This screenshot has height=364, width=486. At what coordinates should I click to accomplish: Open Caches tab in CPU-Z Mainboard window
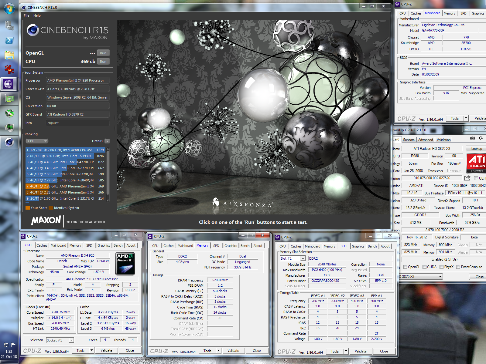pyautogui.click(x=416, y=13)
